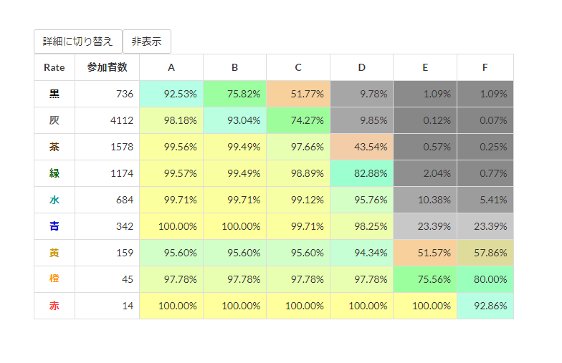
Task: Select participant count 14
Action: (108, 306)
